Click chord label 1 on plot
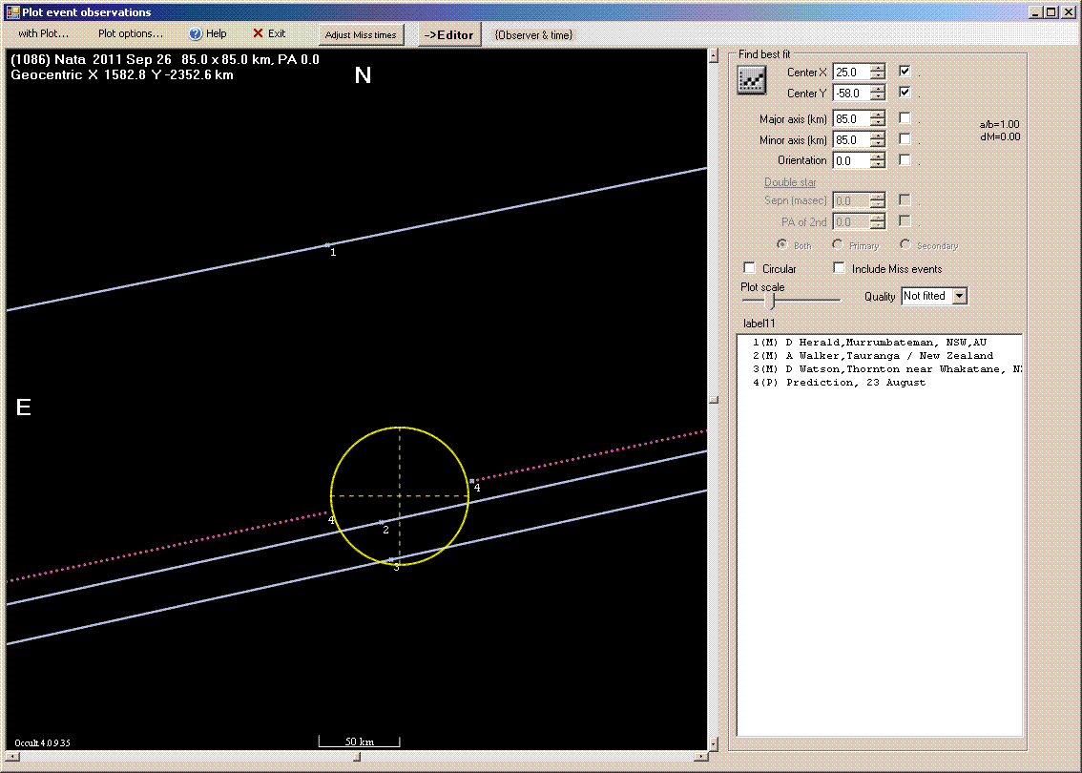This screenshot has width=1082, height=773. coord(333,253)
